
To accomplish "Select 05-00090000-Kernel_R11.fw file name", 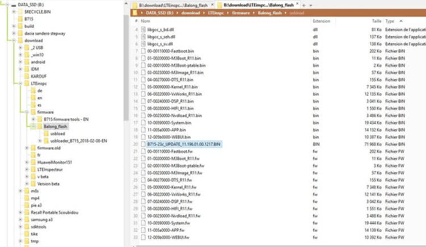I will click(x=172, y=187).
